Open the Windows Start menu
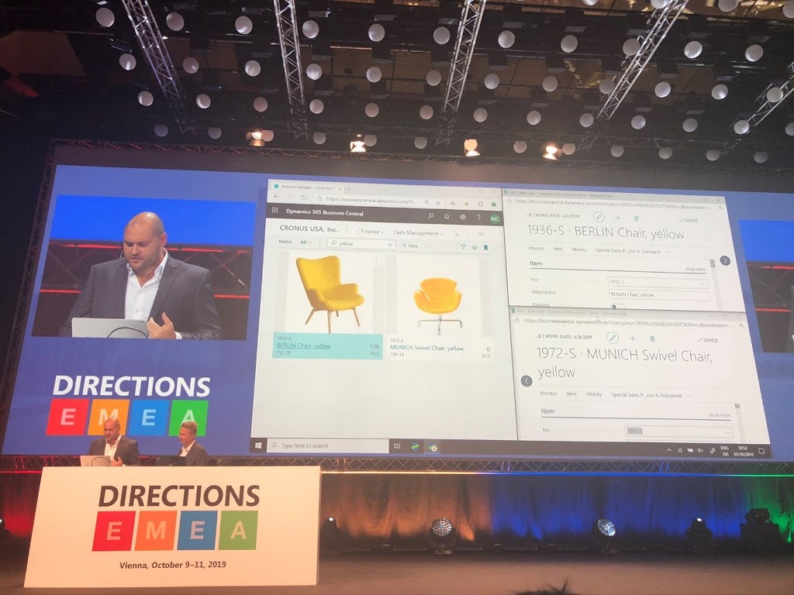Screen dimensions: 794x595 [258, 445]
